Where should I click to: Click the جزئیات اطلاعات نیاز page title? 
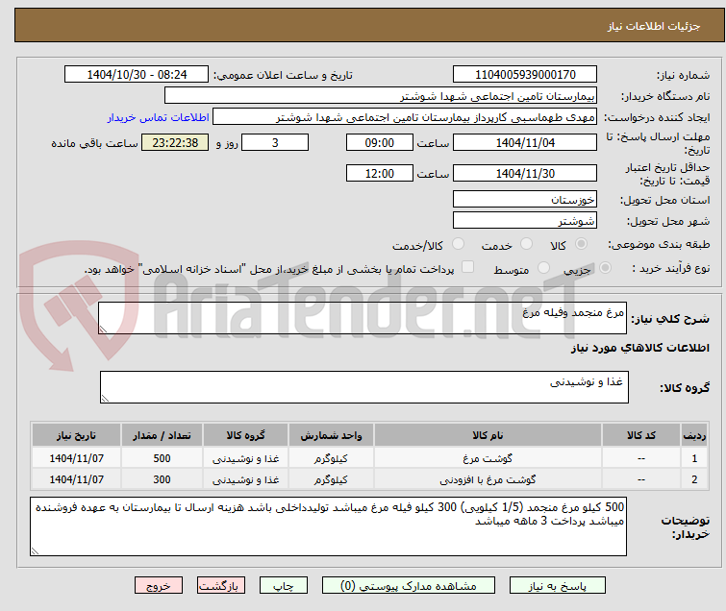click(653, 26)
